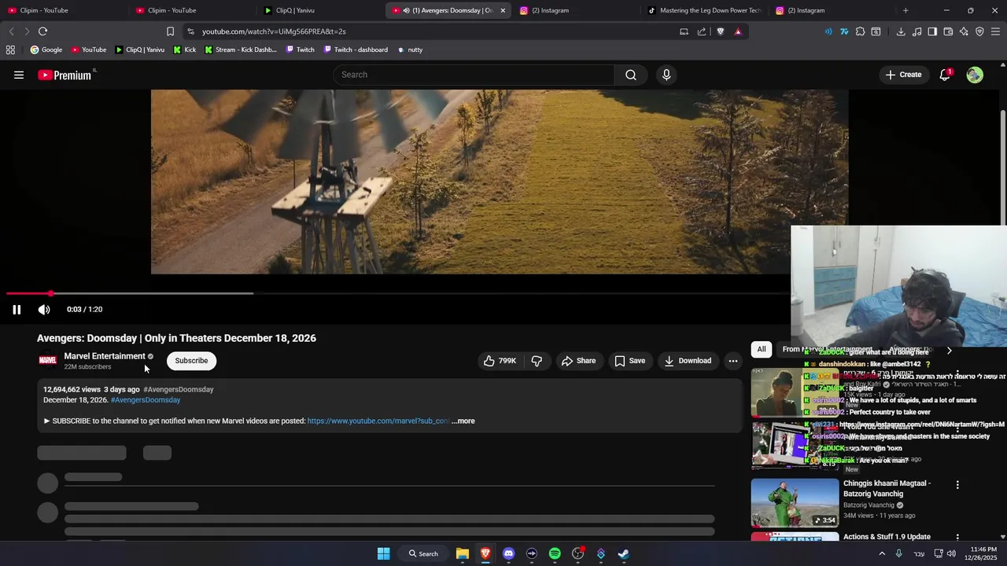The image size is (1007, 566).
Task: Open Steam from the taskbar
Action: point(624,553)
